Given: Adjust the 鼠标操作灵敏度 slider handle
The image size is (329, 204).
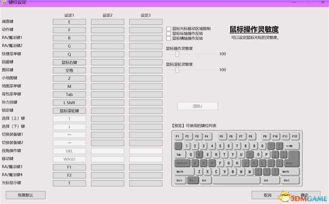Looking at the screenshot, I should click(x=177, y=54).
